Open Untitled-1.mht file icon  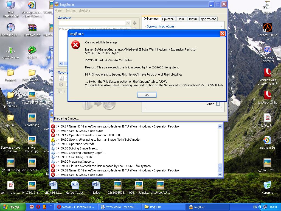pos(267,98)
